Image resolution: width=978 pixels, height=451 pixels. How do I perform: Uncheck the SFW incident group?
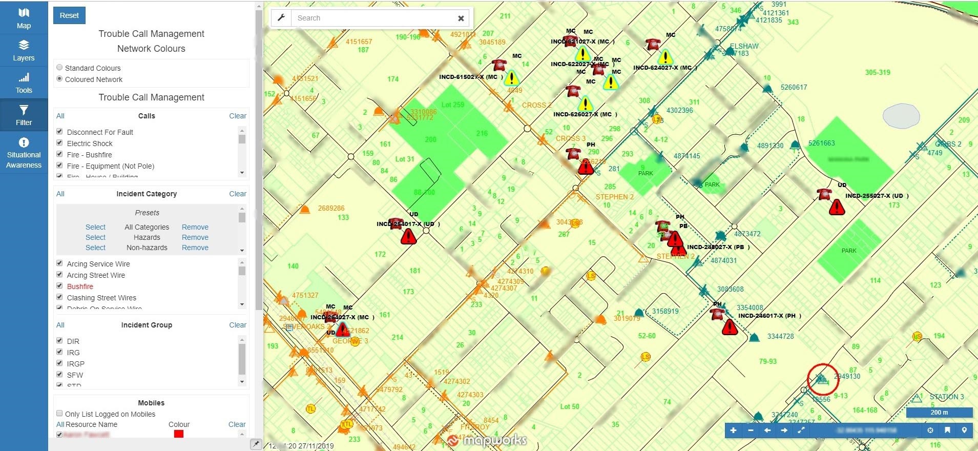click(x=59, y=375)
